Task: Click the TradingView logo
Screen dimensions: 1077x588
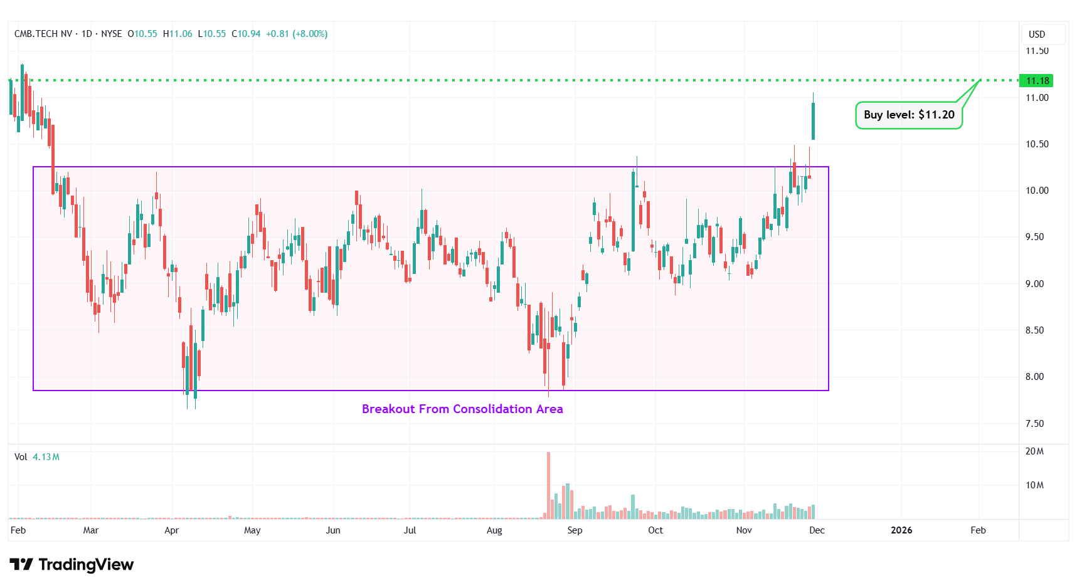Action: point(72,565)
